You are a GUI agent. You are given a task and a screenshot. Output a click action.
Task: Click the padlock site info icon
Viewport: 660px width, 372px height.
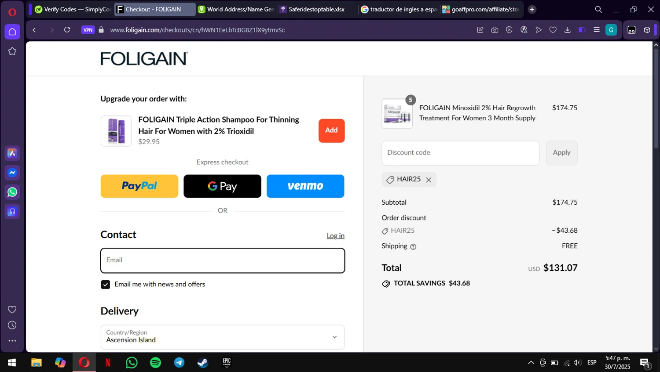(x=101, y=30)
